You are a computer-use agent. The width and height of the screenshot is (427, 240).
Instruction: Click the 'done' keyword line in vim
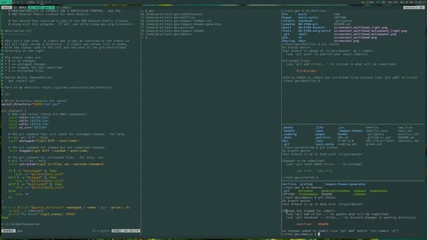[5, 217]
